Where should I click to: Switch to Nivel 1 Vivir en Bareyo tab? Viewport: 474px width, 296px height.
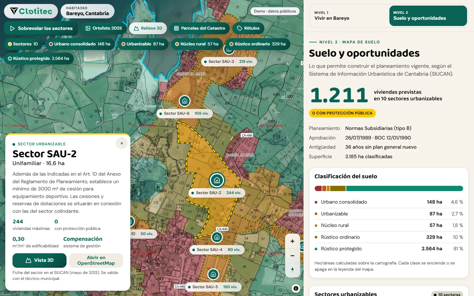click(x=349, y=15)
